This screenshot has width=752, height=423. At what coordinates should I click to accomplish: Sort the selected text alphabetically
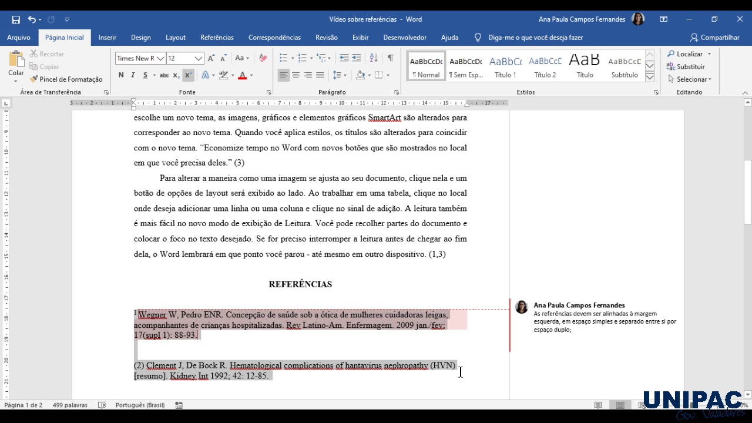[374, 58]
